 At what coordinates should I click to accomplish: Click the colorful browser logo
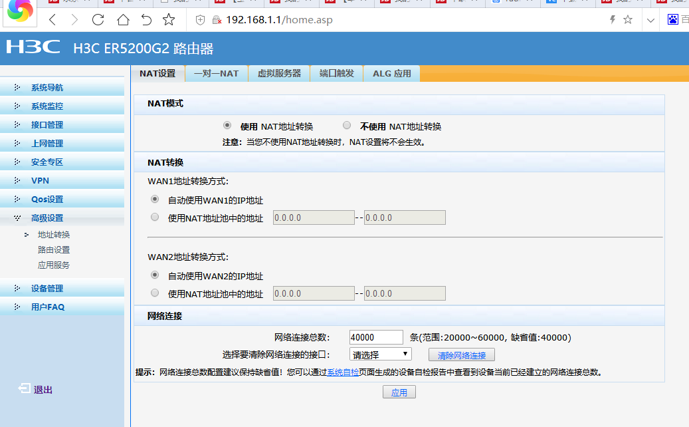[20, 11]
